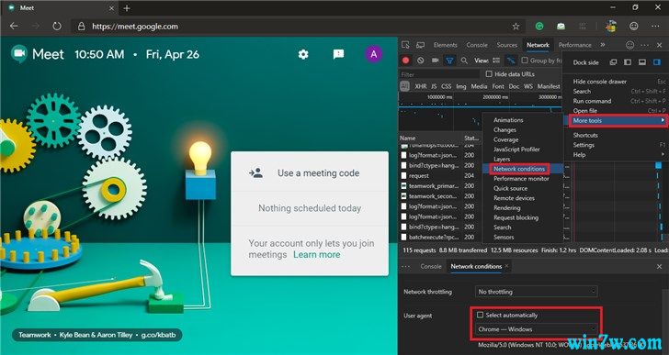Open Google Meet settings gear

(x=303, y=54)
